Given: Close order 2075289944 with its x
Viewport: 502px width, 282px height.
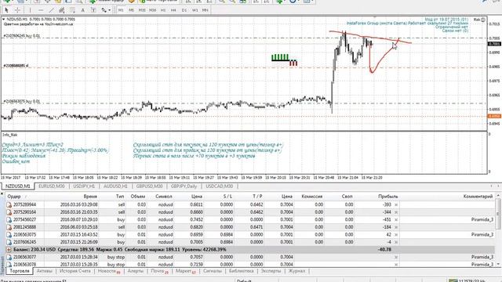Looking at the screenshot, I should tap(396, 204).
